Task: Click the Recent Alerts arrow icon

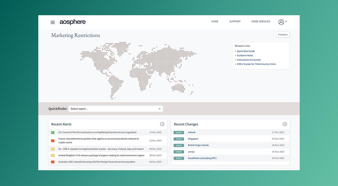Action: tap(162, 124)
